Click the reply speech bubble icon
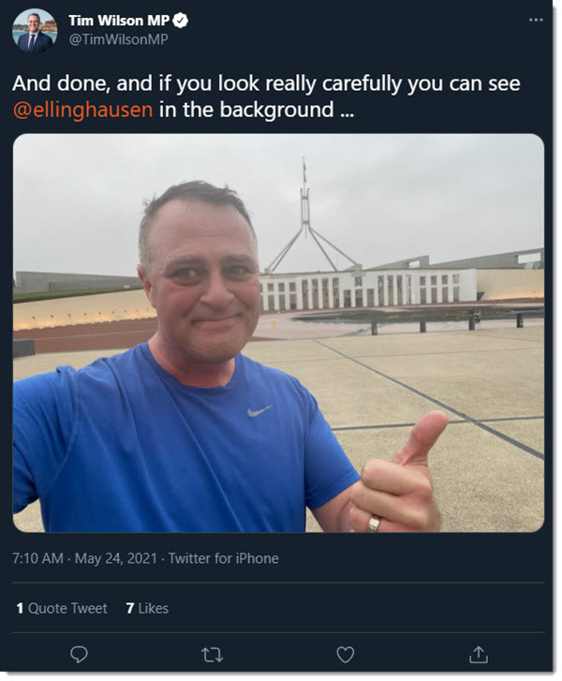 click(x=79, y=654)
